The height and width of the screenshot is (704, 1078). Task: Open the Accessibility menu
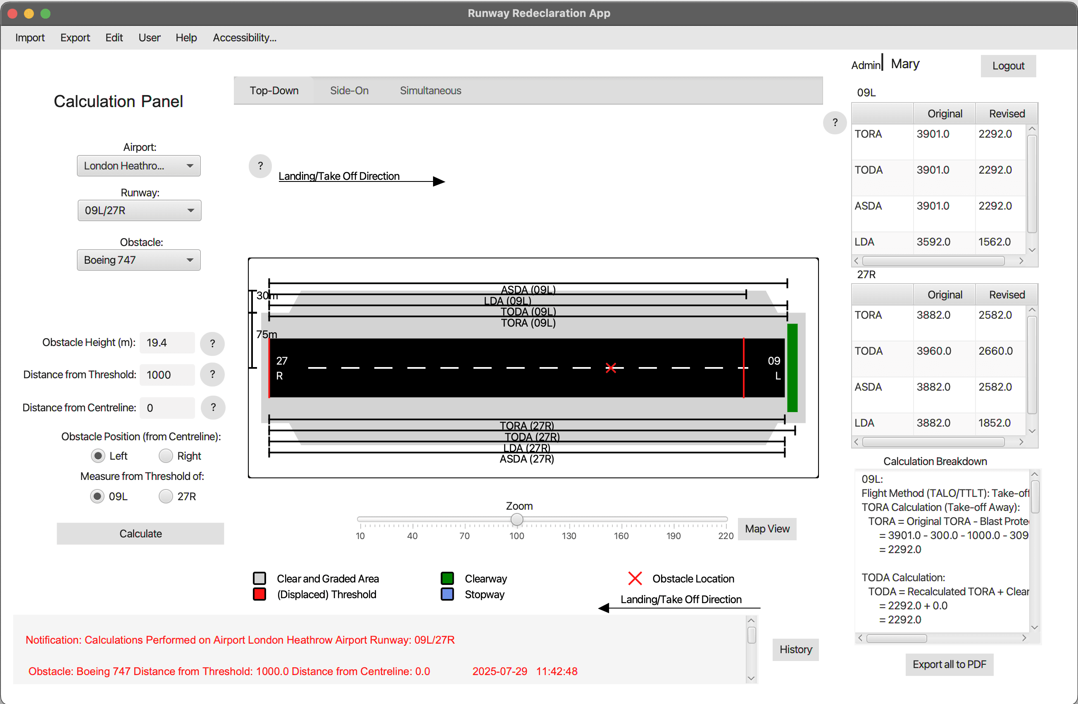pyautogui.click(x=245, y=38)
